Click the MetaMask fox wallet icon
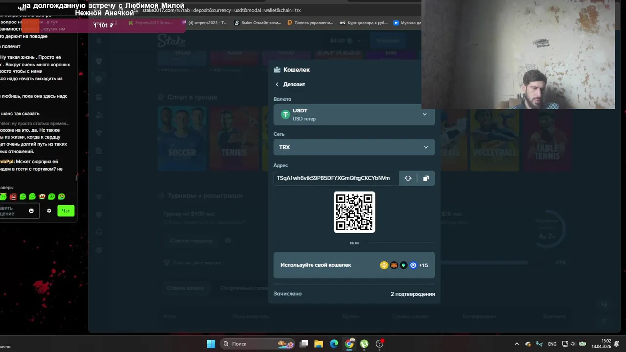626x352 pixels. pyautogui.click(x=394, y=265)
